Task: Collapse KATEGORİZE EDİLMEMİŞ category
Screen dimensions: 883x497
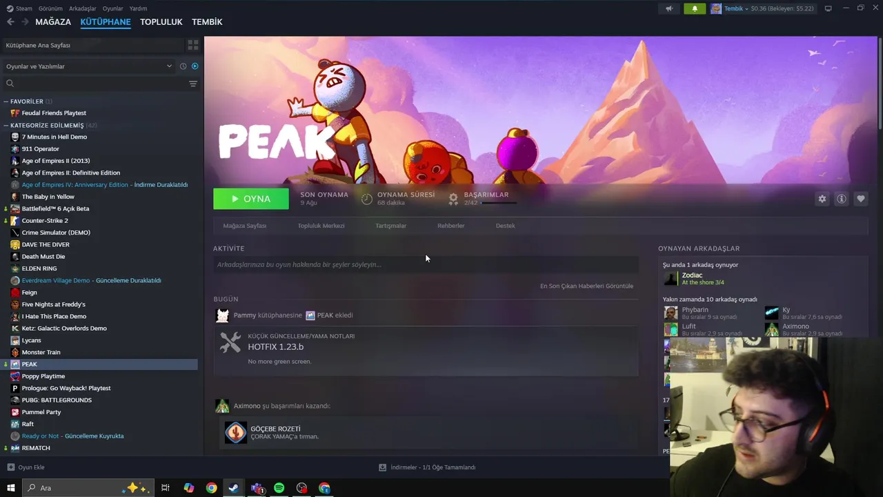Action: (7, 126)
